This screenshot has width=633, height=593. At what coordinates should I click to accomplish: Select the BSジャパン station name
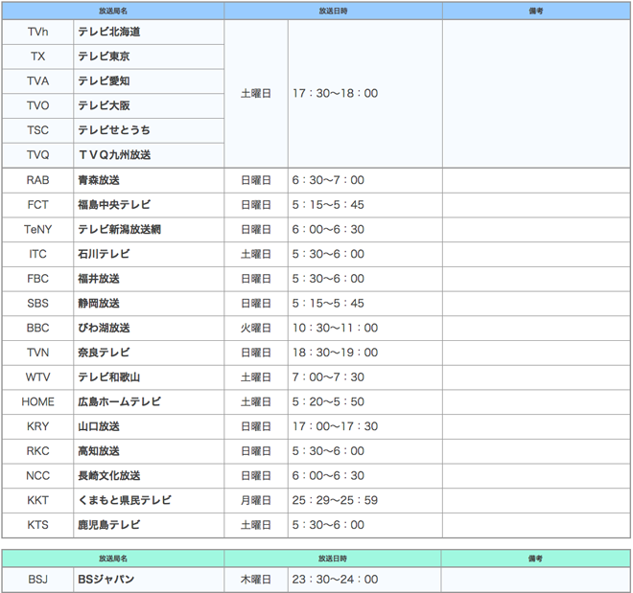105,580
